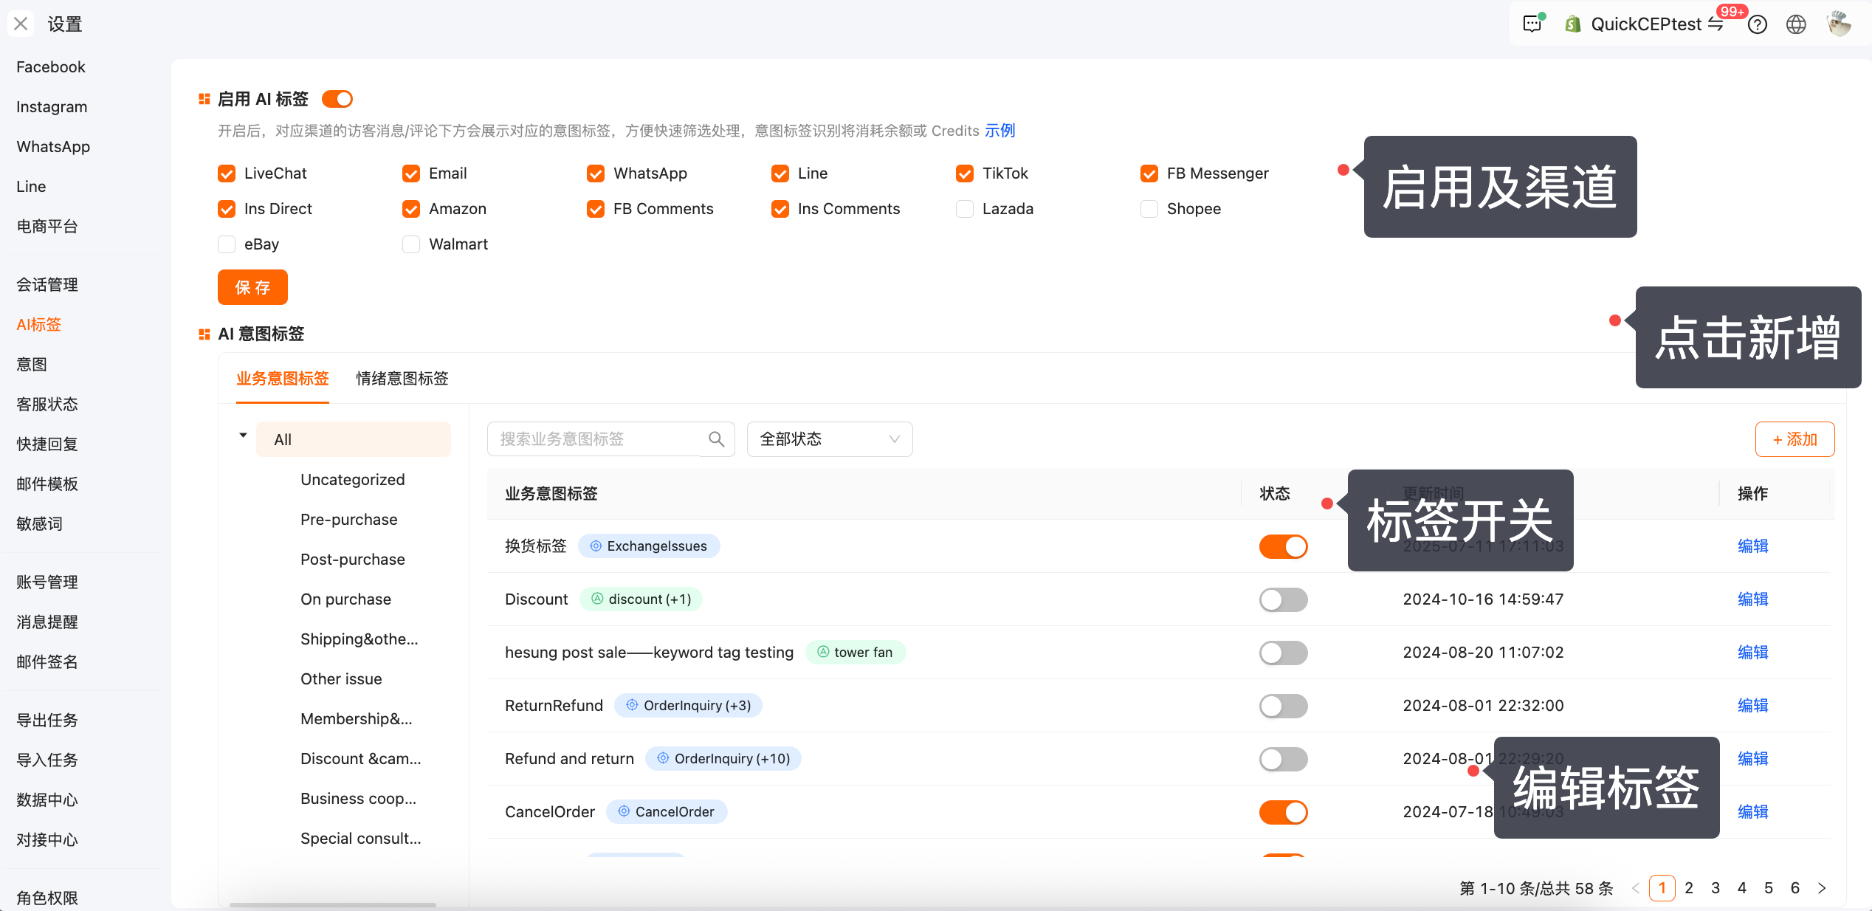Check the Shopee channel checkbox

tap(1149, 209)
